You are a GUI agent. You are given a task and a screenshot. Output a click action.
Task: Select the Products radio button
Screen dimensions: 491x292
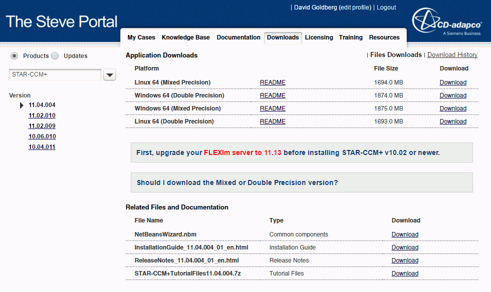pyautogui.click(x=15, y=56)
